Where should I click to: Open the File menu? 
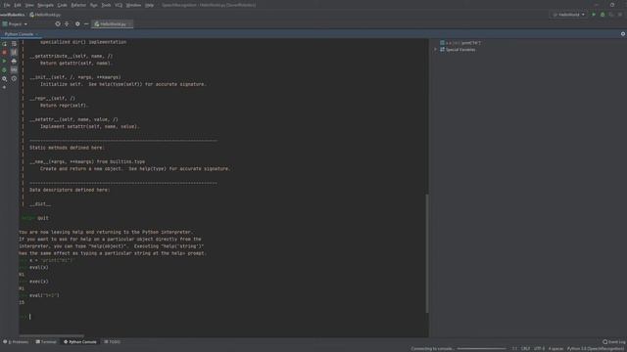tap(7, 5)
